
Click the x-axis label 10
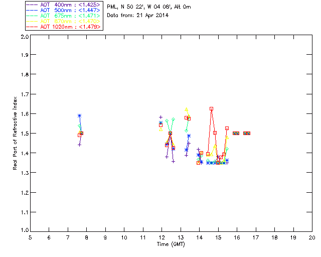pyautogui.click(x=124, y=237)
